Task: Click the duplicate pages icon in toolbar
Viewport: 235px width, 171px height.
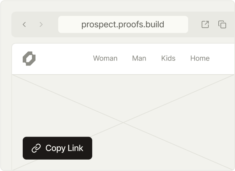Action: 222,25
